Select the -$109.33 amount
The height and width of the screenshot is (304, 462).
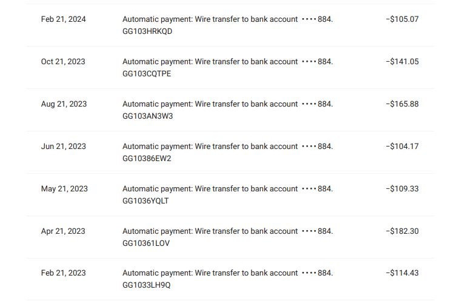pyautogui.click(x=402, y=189)
